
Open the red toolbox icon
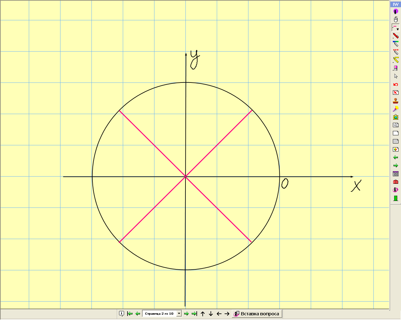pos(396,182)
